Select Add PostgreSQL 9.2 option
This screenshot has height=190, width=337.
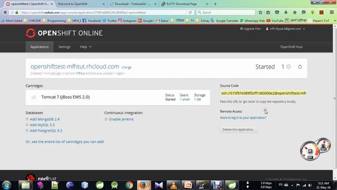[x=46, y=130]
